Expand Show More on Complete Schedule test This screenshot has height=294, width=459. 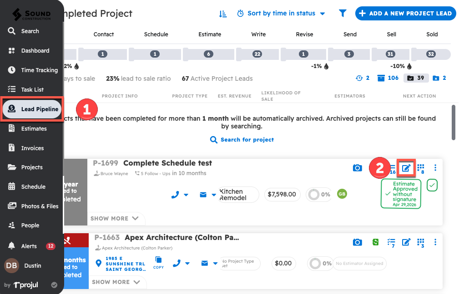(x=115, y=218)
